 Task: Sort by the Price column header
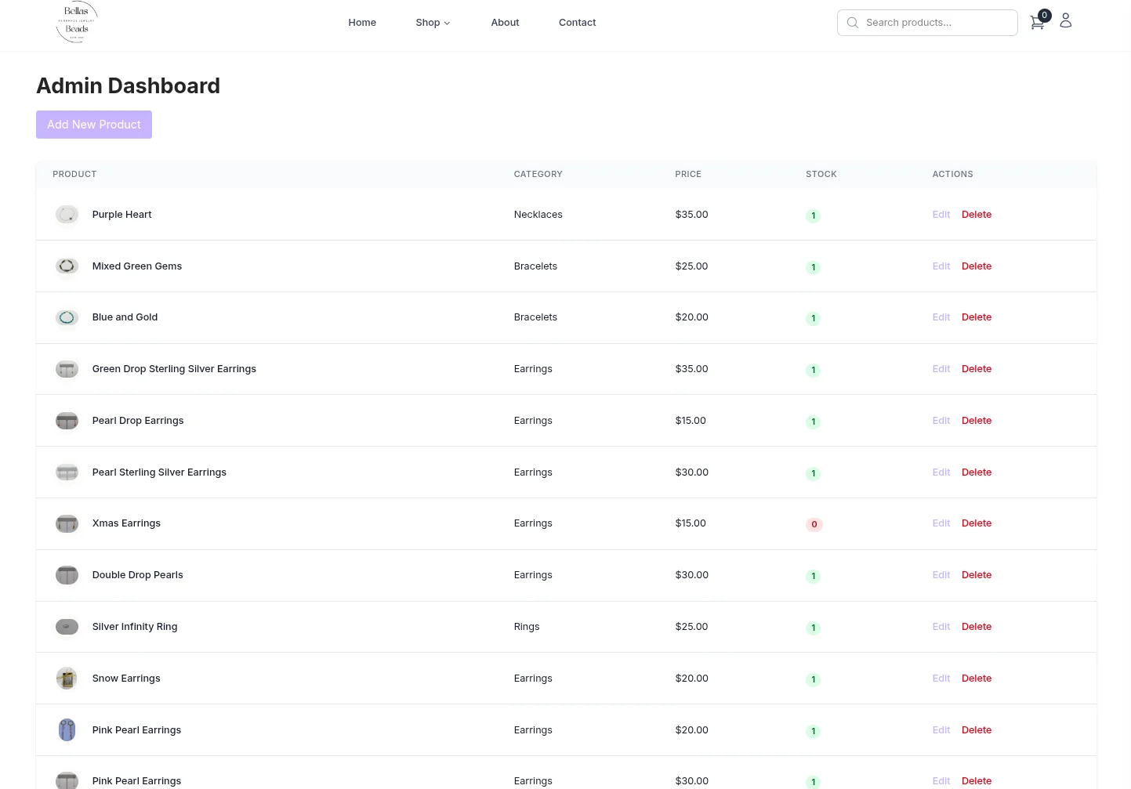coord(688,174)
